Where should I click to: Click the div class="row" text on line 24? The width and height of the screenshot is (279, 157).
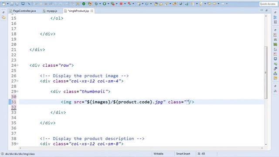click(x=51, y=65)
